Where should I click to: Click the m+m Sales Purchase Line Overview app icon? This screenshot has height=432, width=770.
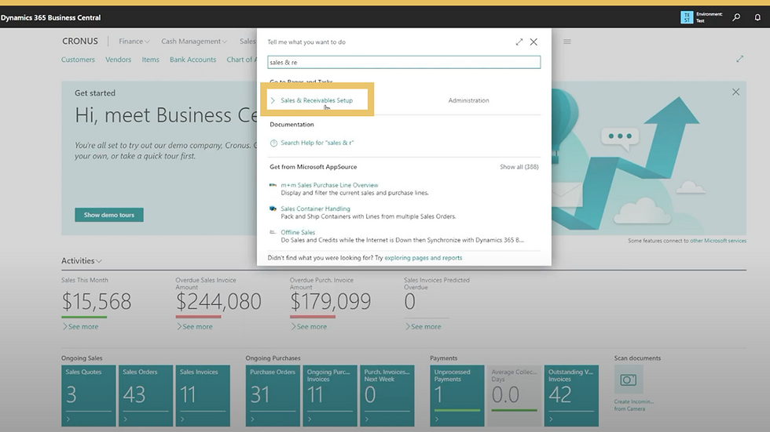click(273, 185)
